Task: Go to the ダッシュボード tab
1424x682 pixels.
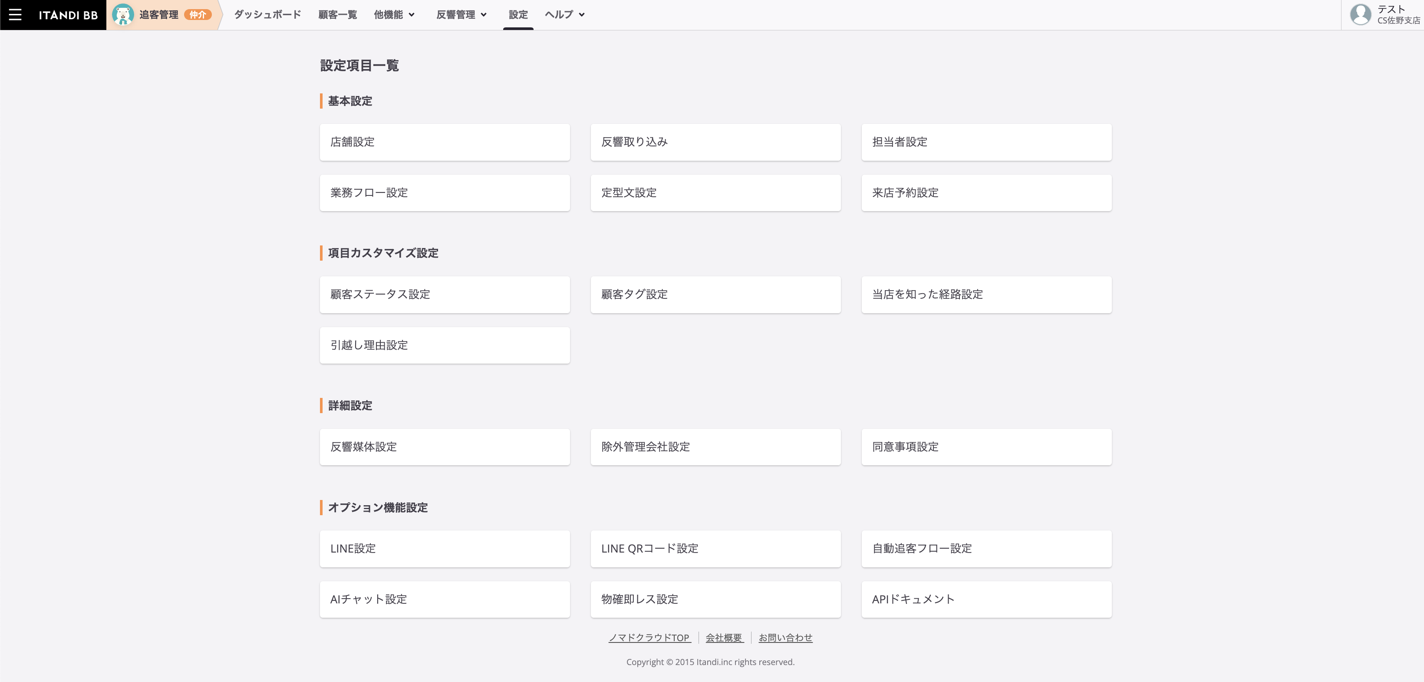Action: coord(267,15)
